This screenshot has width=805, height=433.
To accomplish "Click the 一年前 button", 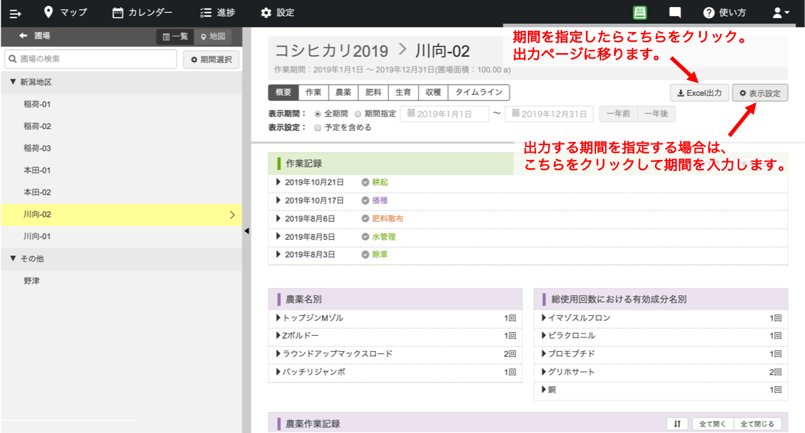I will pyautogui.click(x=618, y=114).
